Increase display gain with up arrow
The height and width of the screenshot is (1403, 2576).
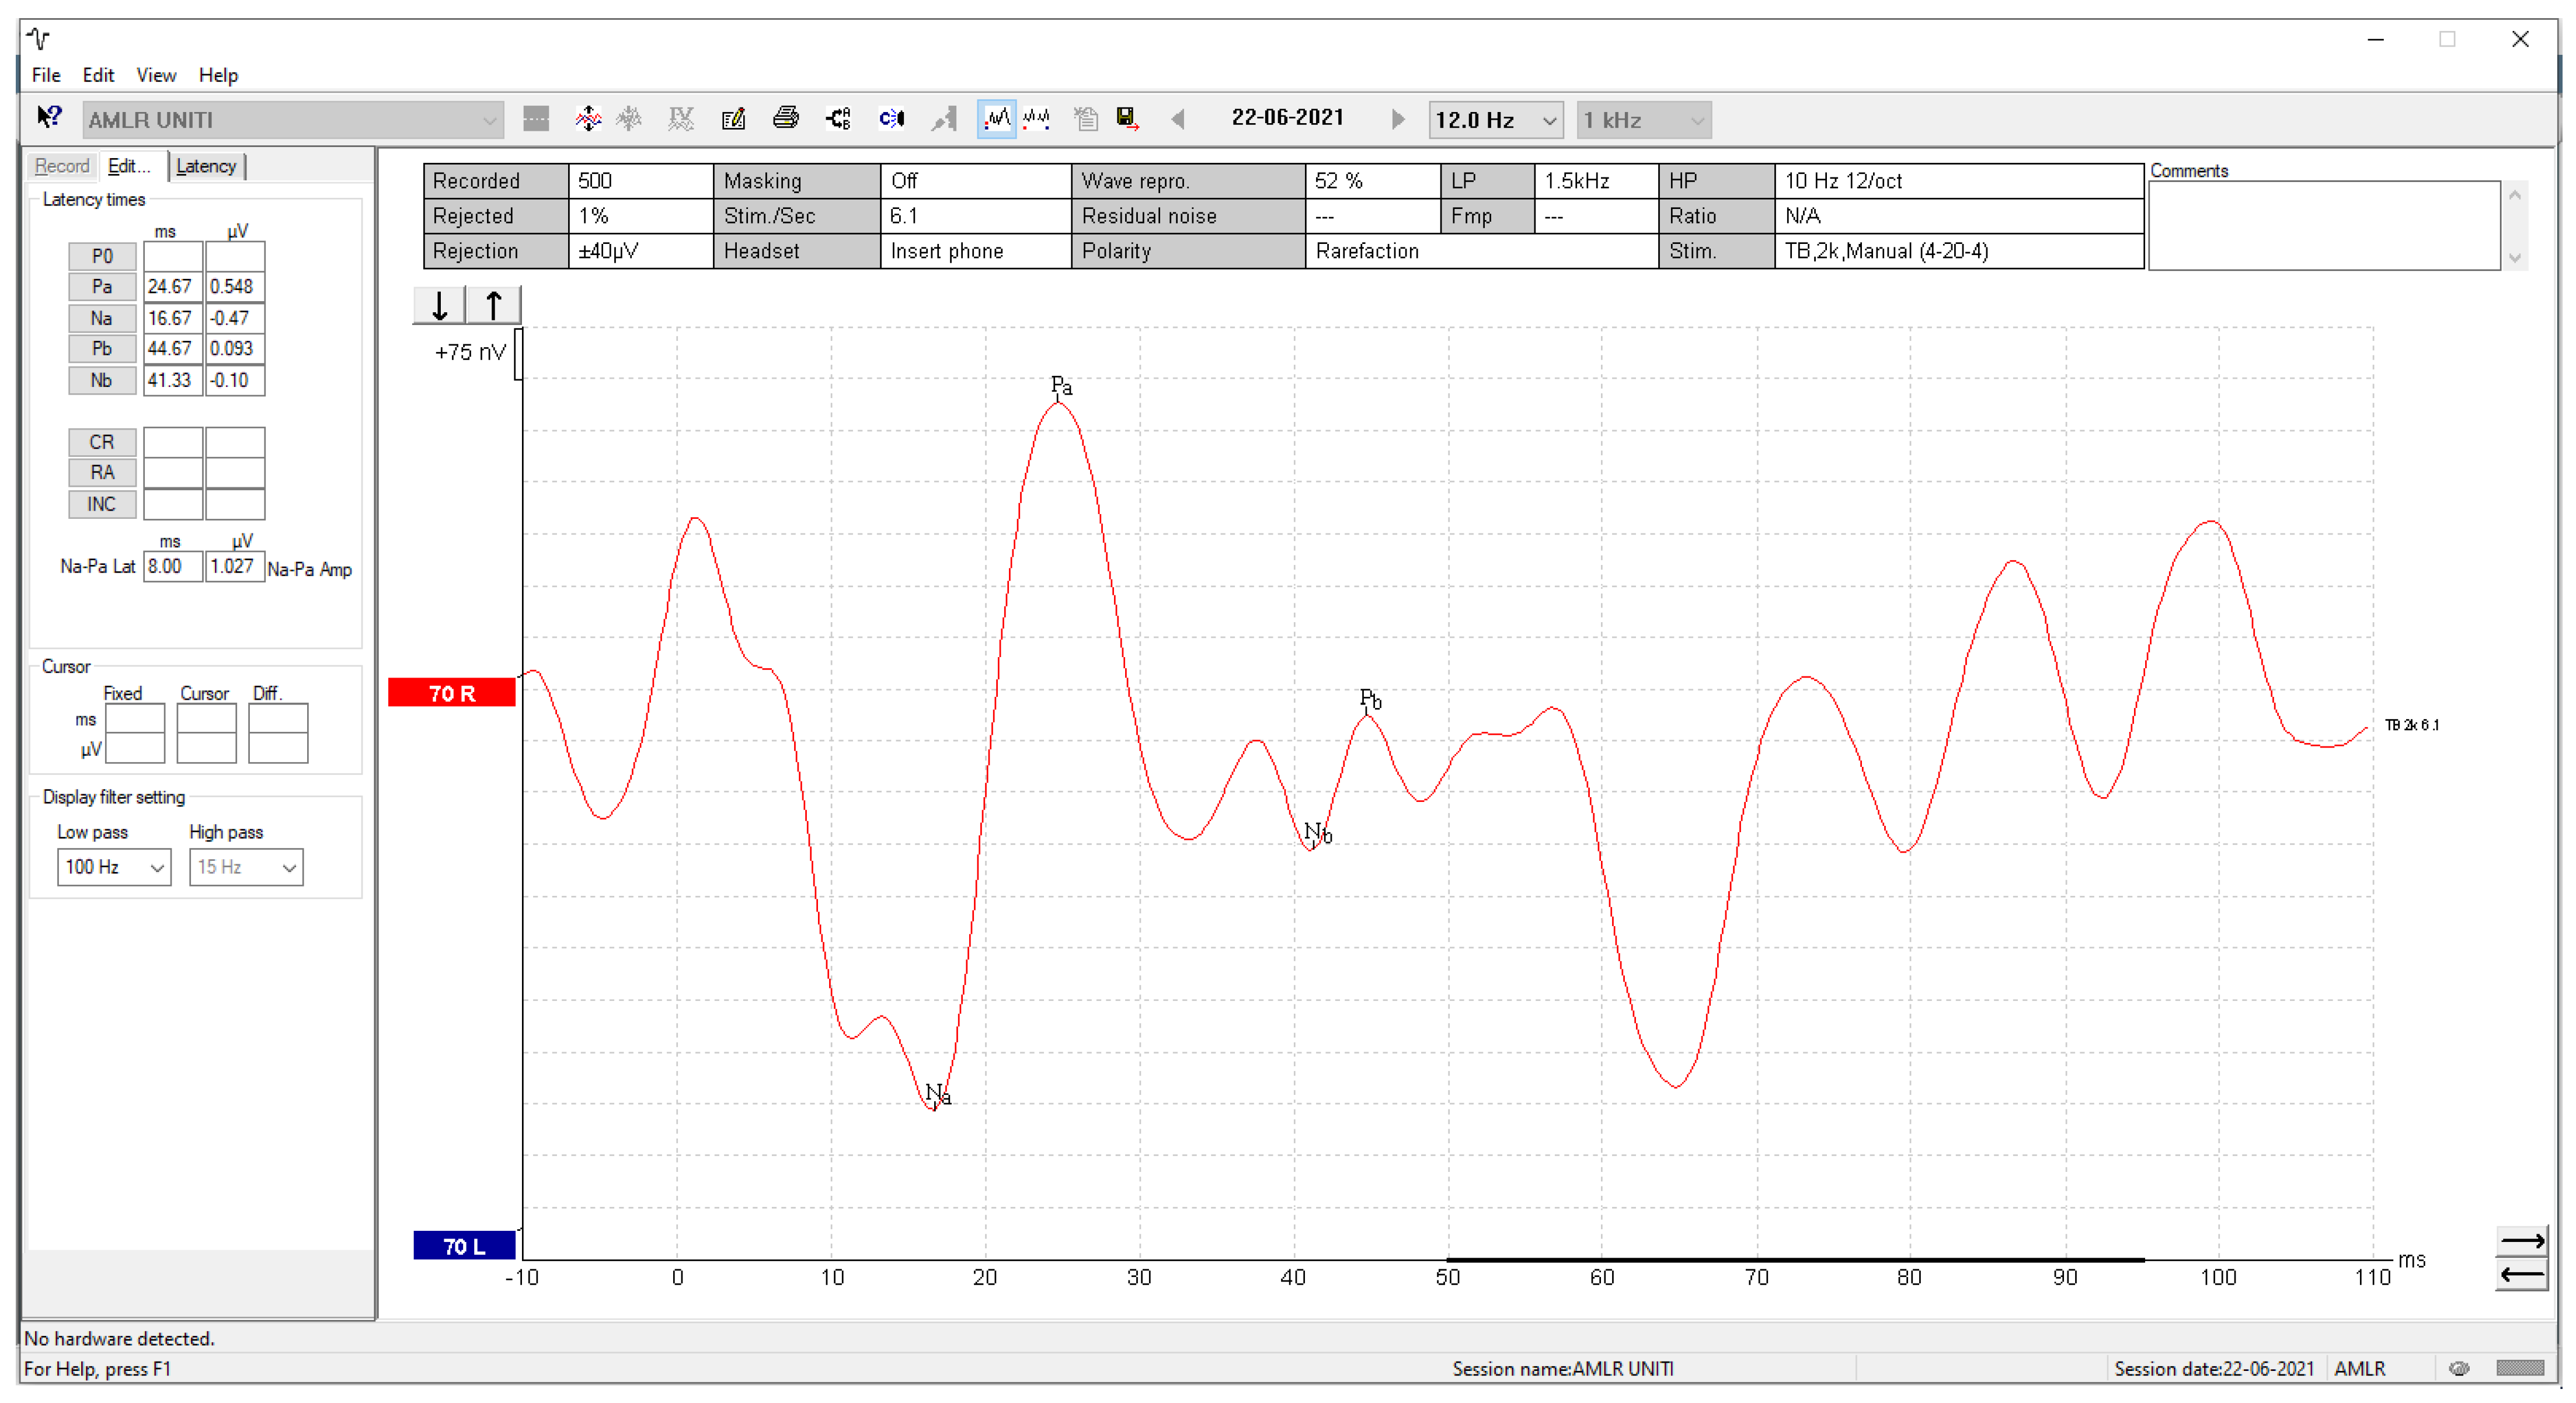[493, 306]
